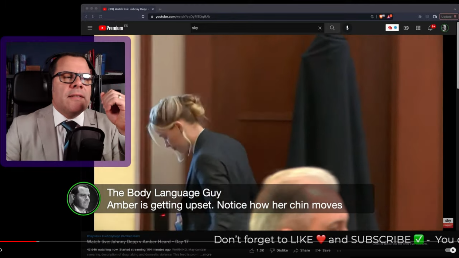
Task: Open the YouTube apps grid
Action: 418,28
